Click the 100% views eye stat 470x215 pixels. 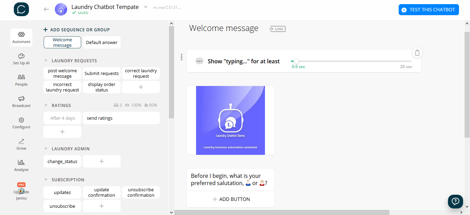point(133,105)
